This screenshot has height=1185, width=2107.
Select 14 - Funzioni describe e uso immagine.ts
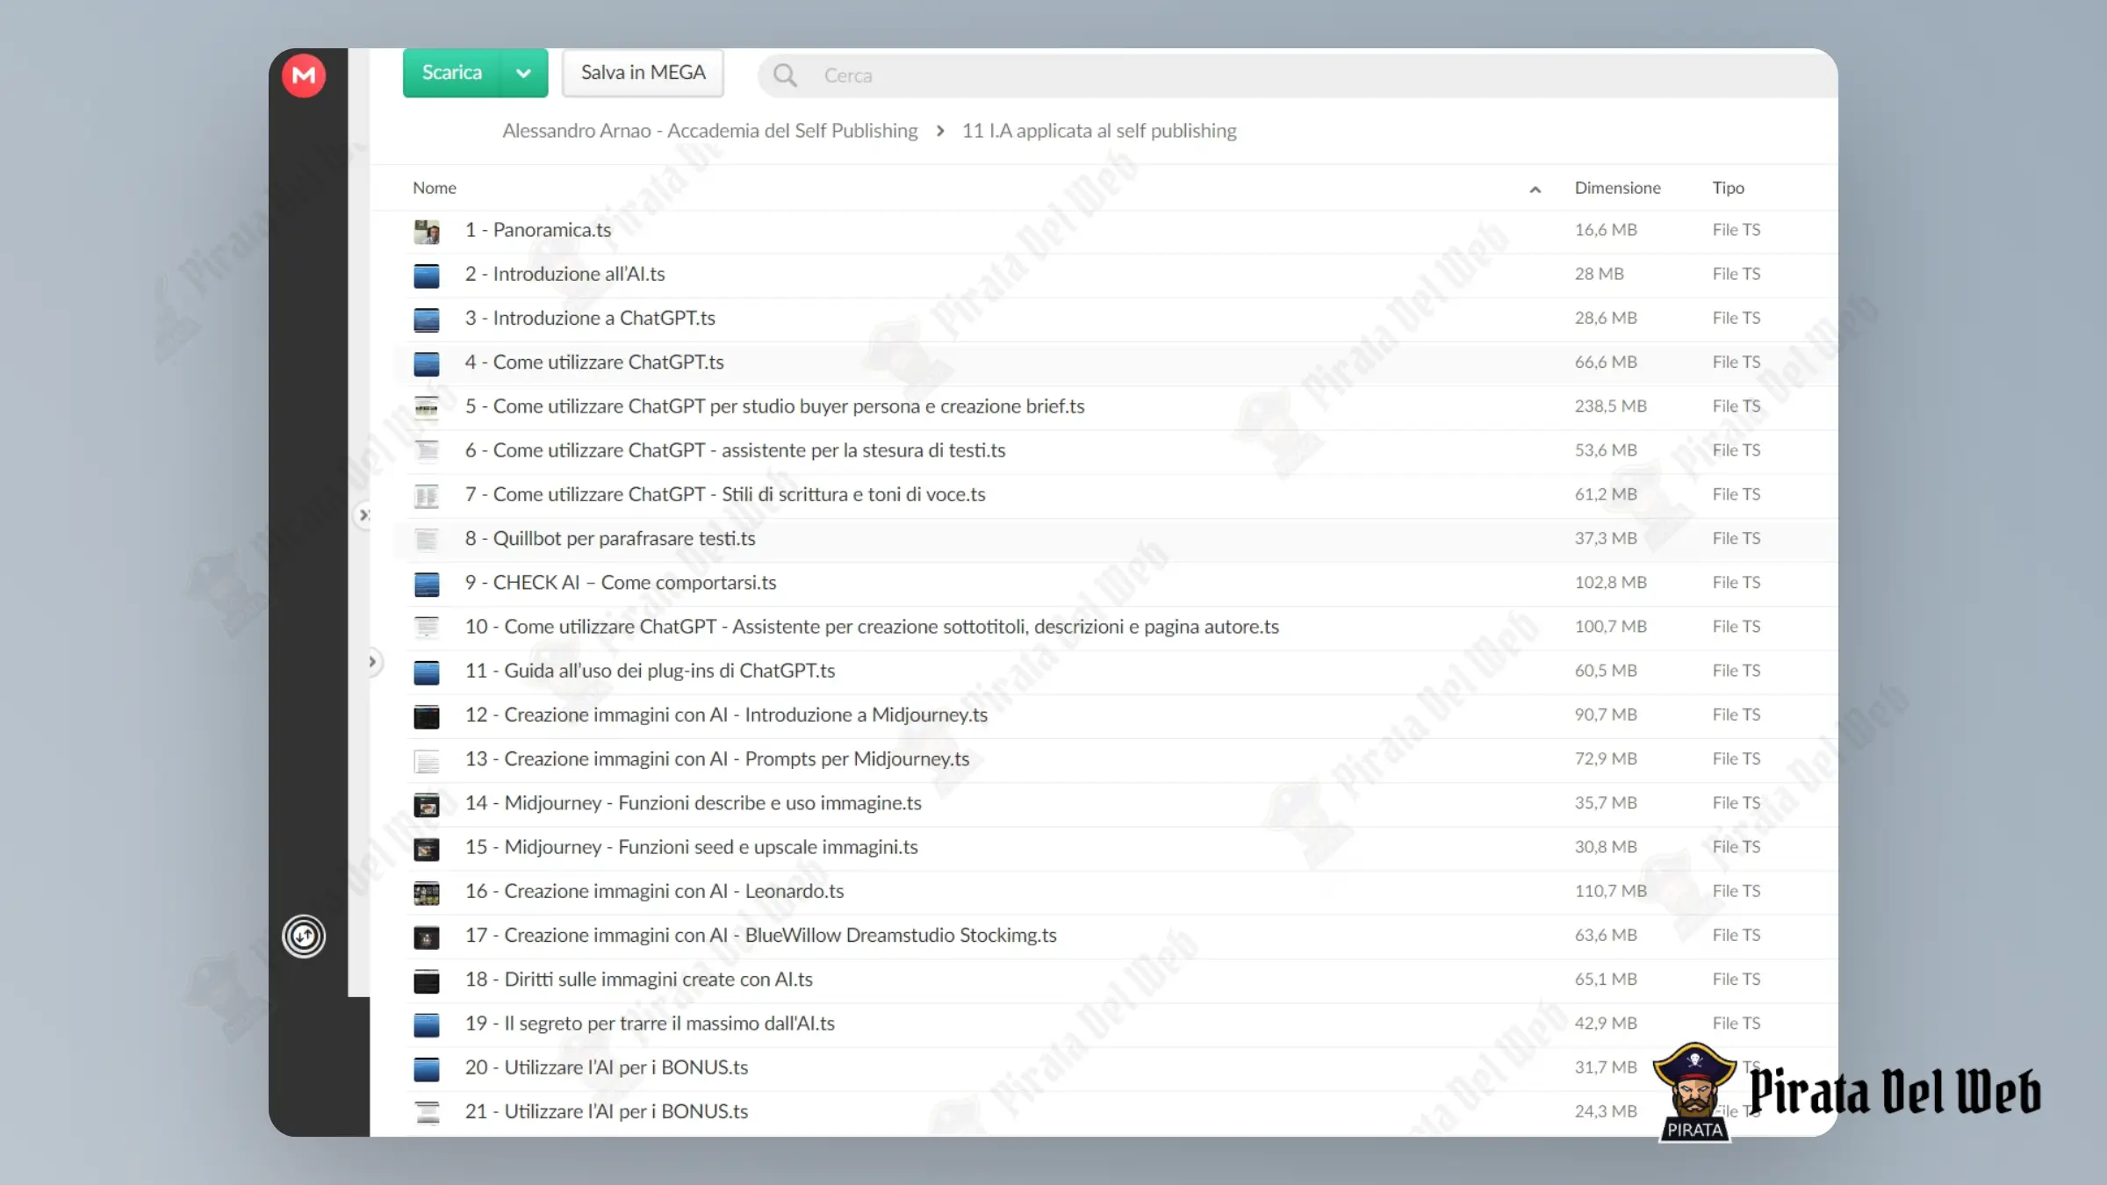pyautogui.click(x=694, y=803)
